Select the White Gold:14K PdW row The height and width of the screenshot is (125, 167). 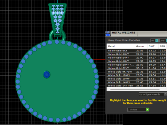136,86
